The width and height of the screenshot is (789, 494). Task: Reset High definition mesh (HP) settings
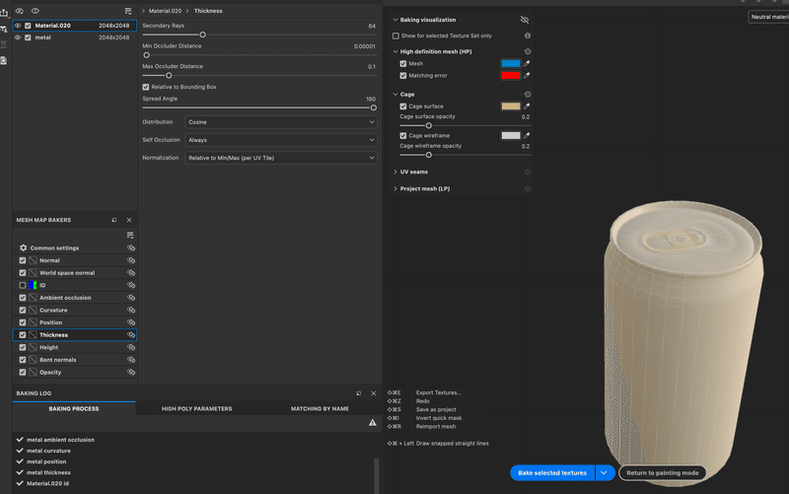tap(528, 51)
